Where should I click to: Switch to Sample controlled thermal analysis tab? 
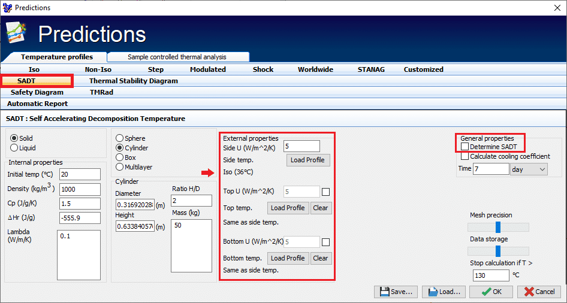pos(177,57)
